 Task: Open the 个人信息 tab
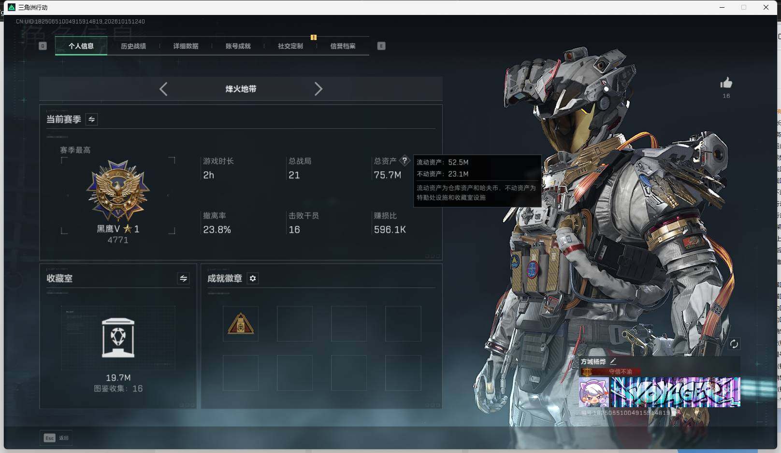(x=81, y=46)
